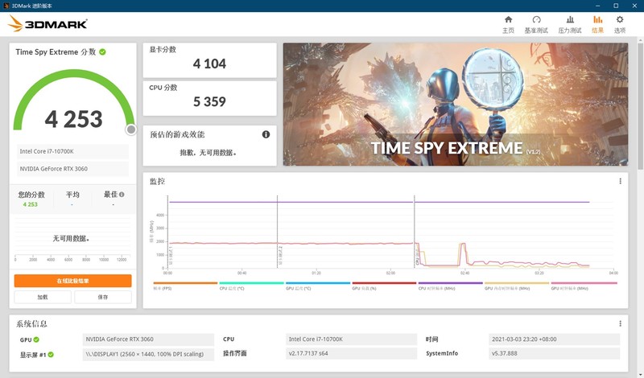Toggle the yellow GPU memory clock legend
Viewport: 644px width, 378px height.
[x=517, y=286]
